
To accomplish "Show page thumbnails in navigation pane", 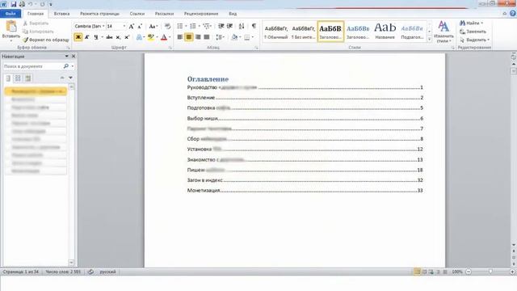I will point(18,78).
